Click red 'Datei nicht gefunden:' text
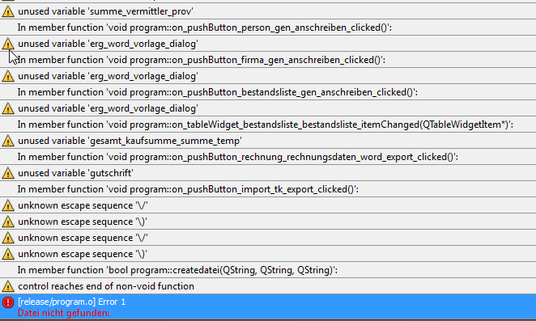536x321 pixels. [64, 313]
